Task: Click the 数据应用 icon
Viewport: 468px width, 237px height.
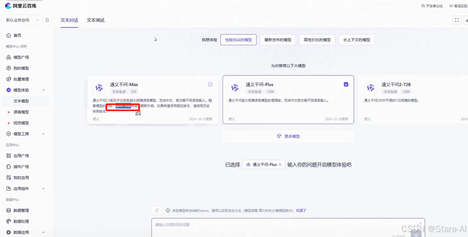Action: [x=9, y=232]
